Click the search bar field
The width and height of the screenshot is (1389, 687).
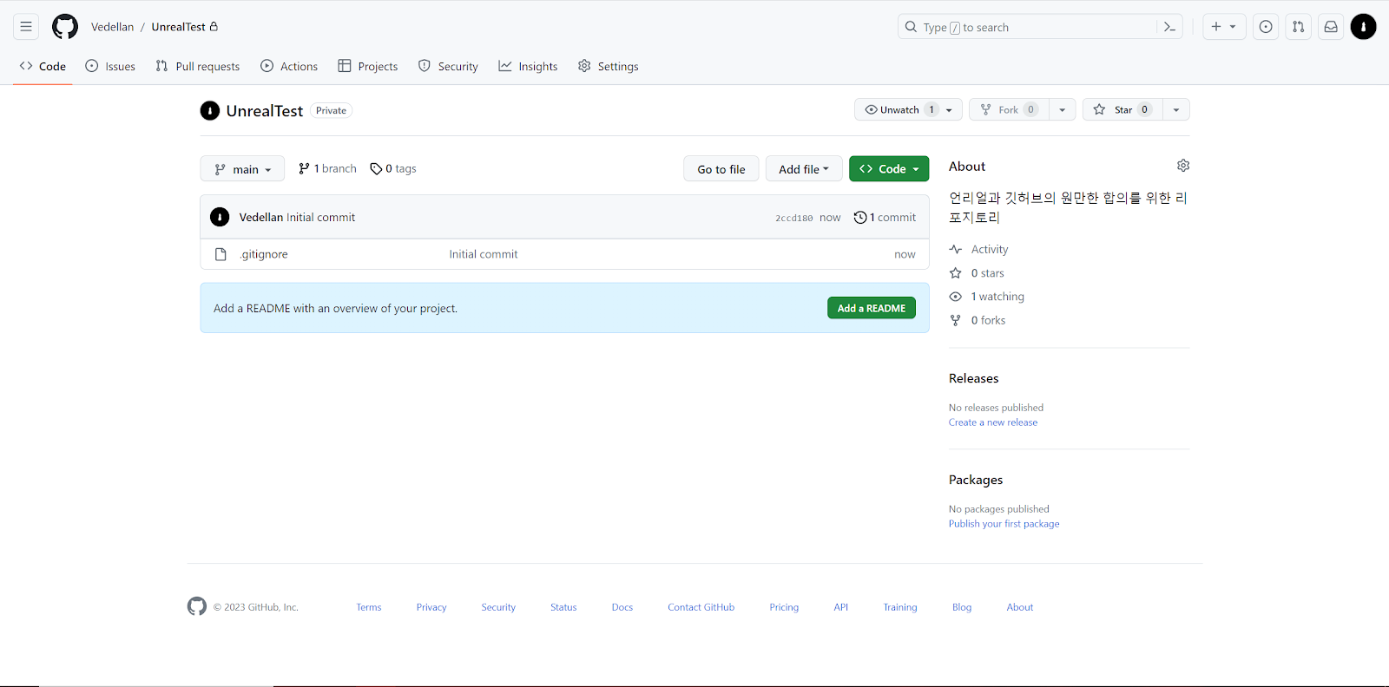pos(1040,27)
